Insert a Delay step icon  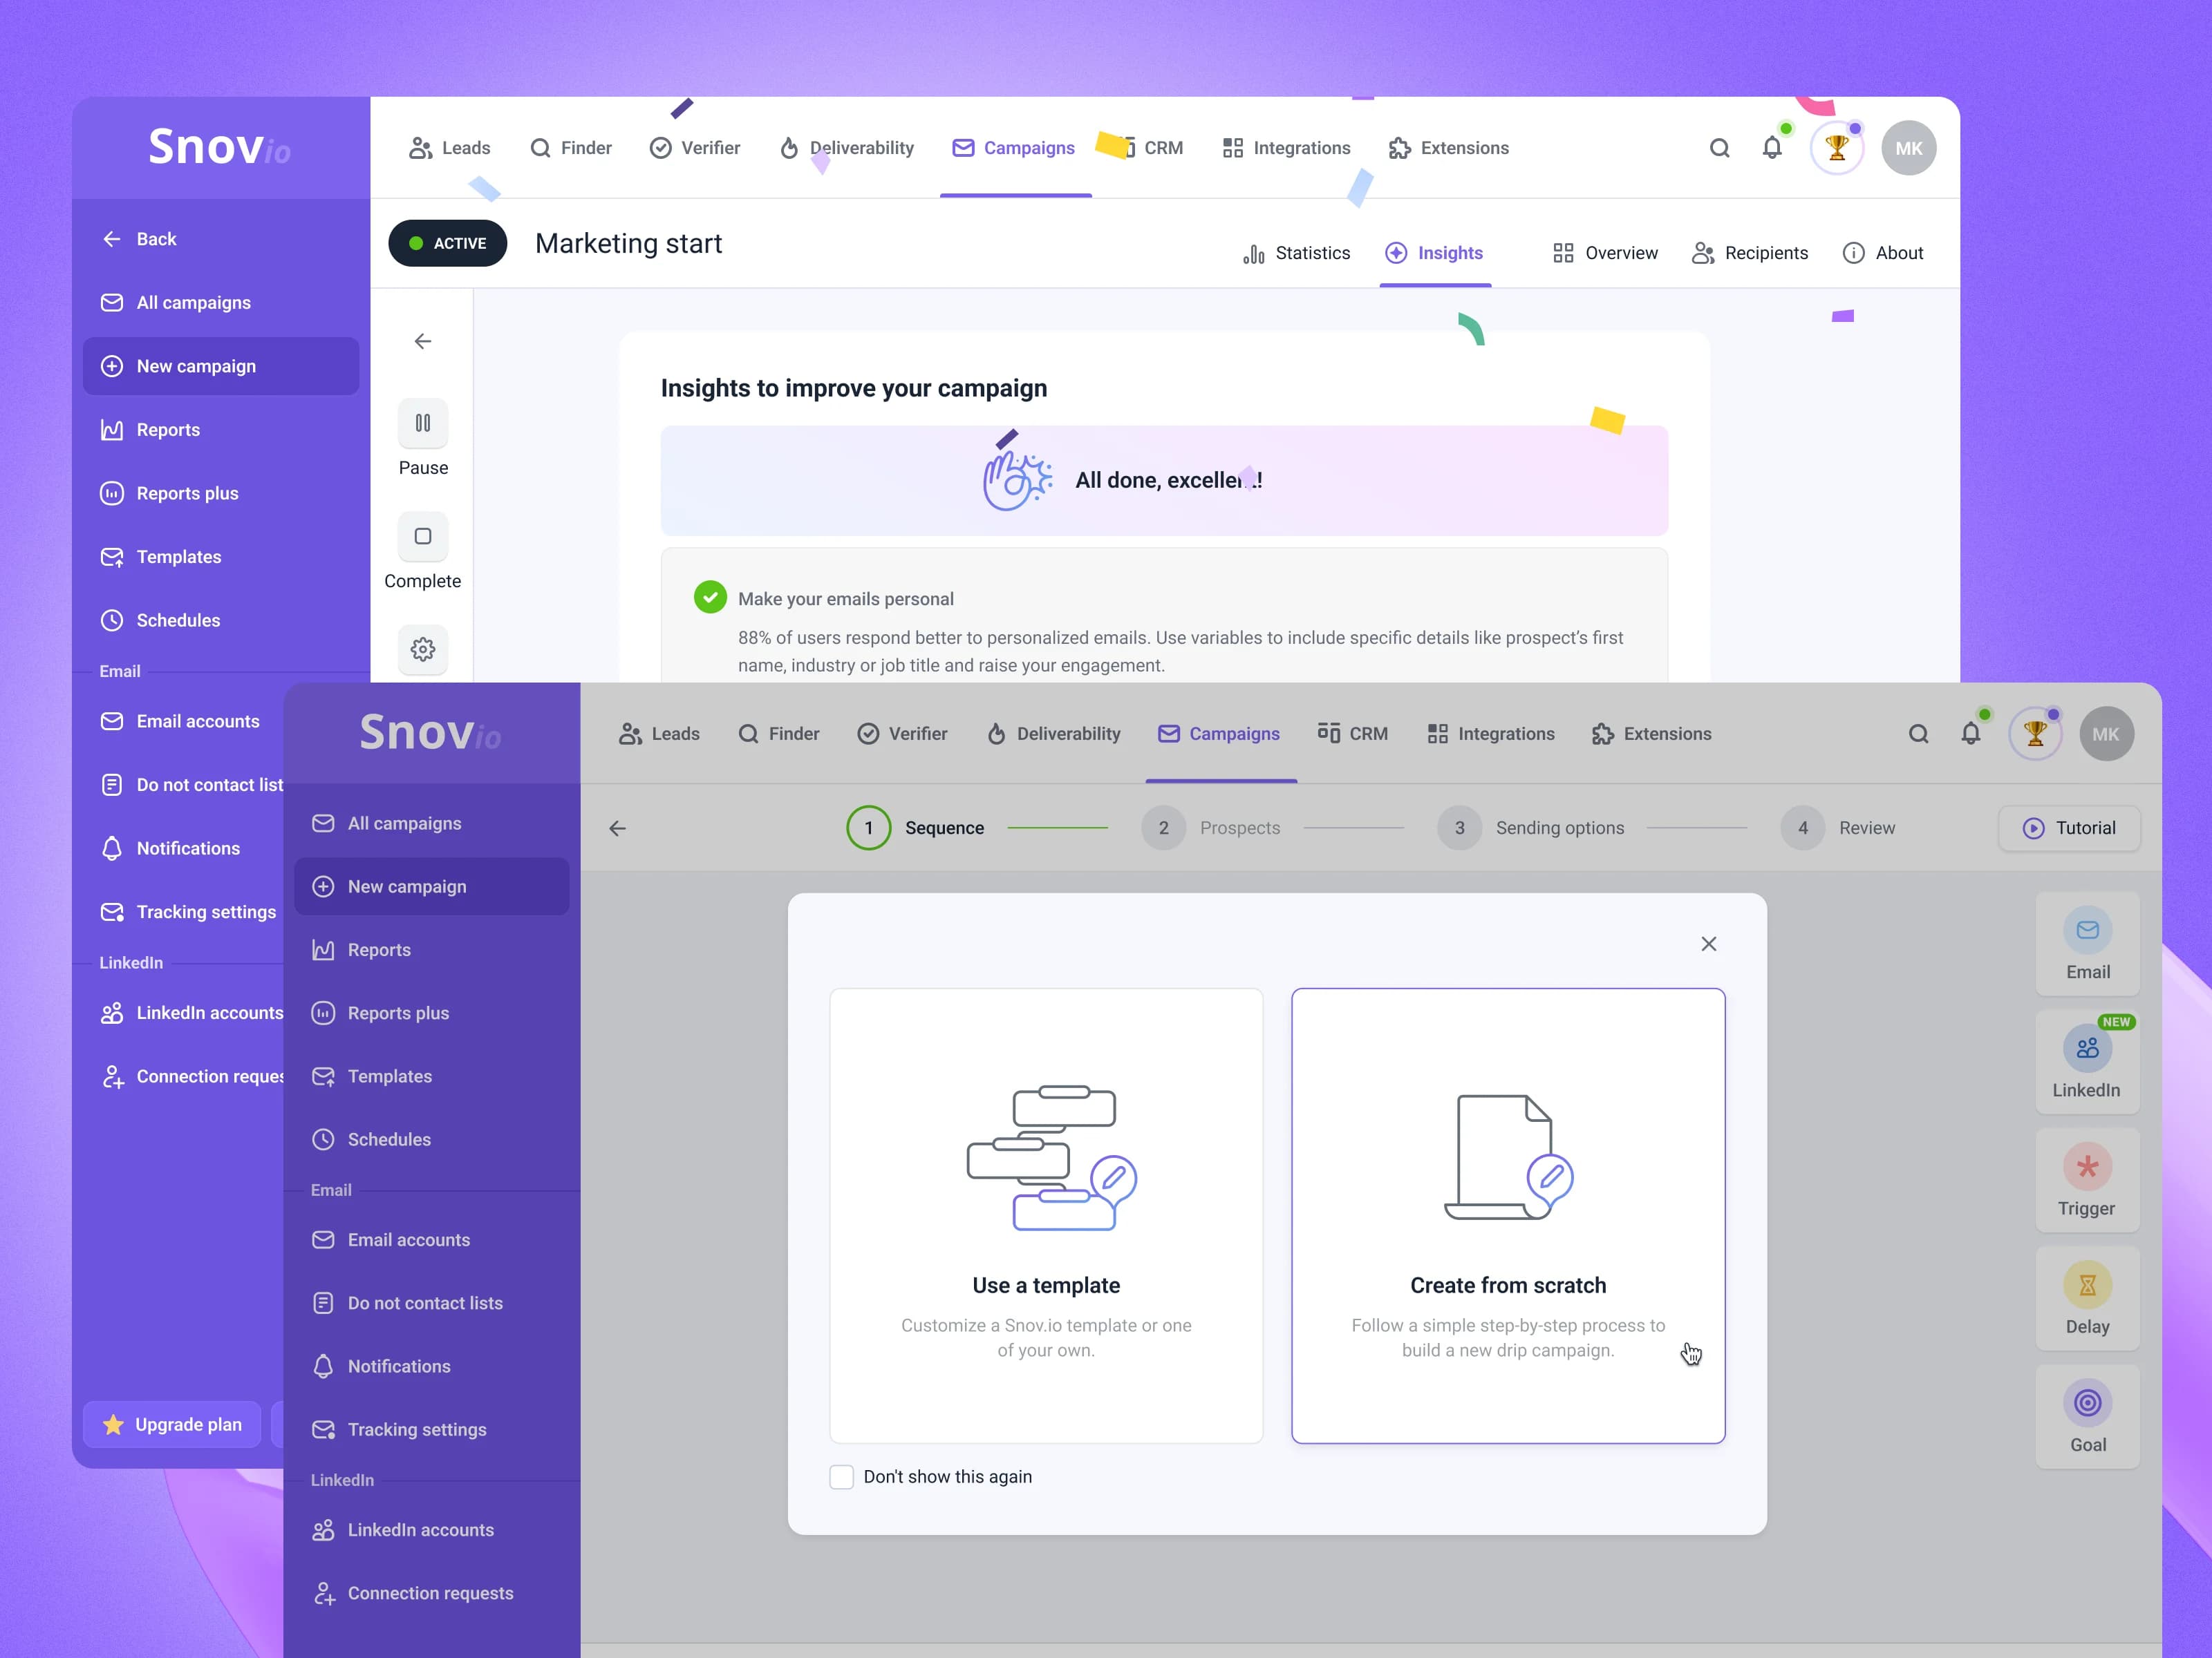click(2087, 1284)
